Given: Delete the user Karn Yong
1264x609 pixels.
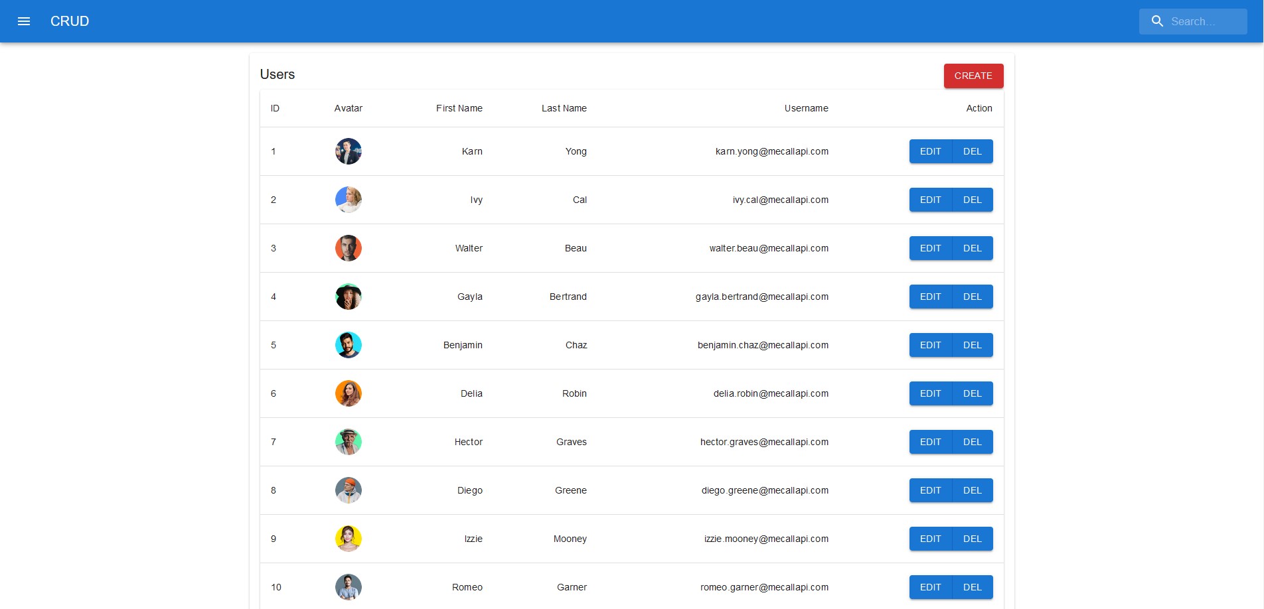Looking at the screenshot, I should click(x=972, y=151).
